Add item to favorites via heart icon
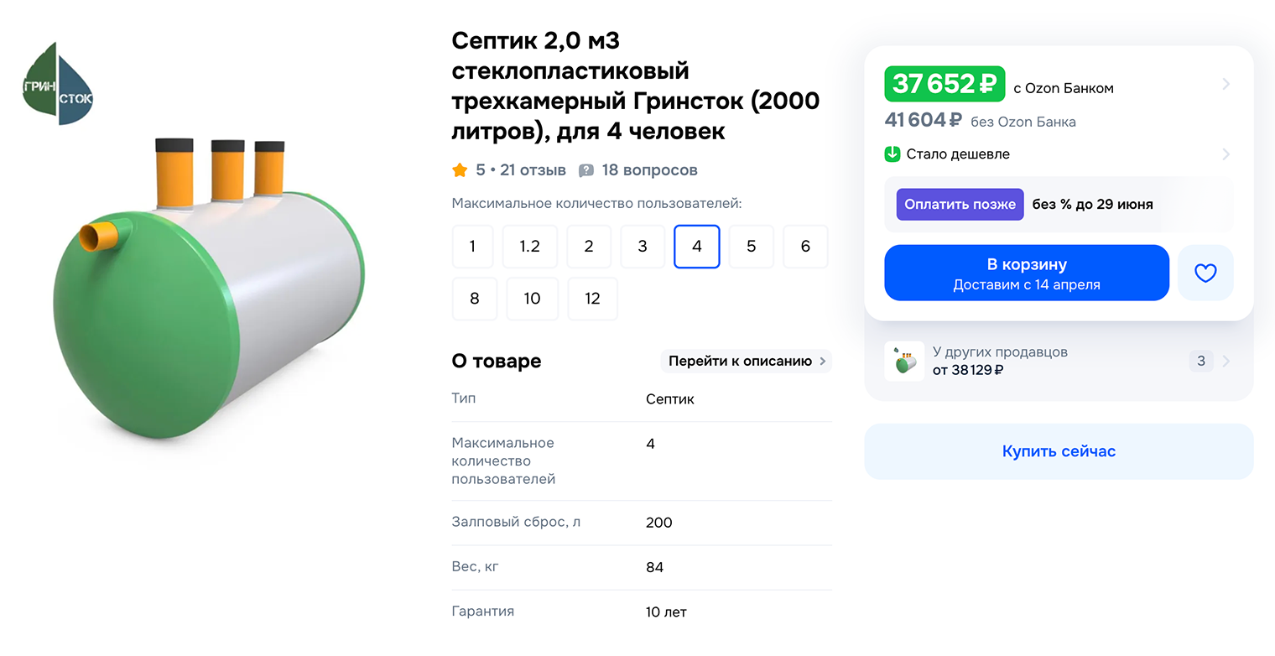 click(x=1205, y=273)
